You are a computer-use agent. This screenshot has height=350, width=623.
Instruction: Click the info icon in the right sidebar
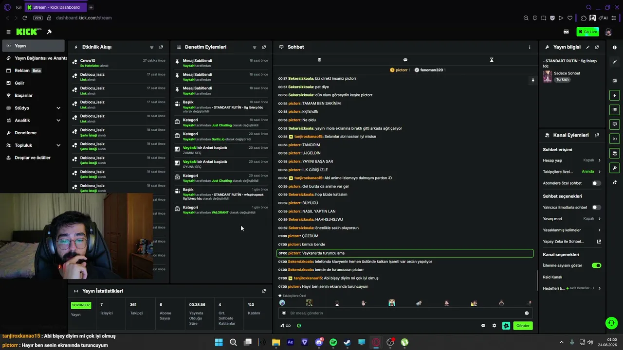pos(615,47)
